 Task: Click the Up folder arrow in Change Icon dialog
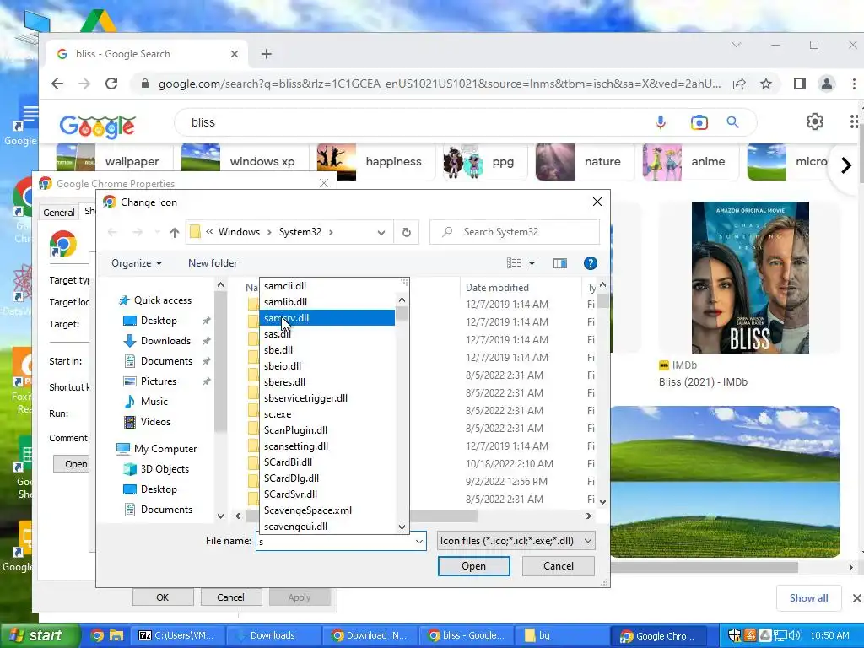pyautogui.click(x=174, y=233)
